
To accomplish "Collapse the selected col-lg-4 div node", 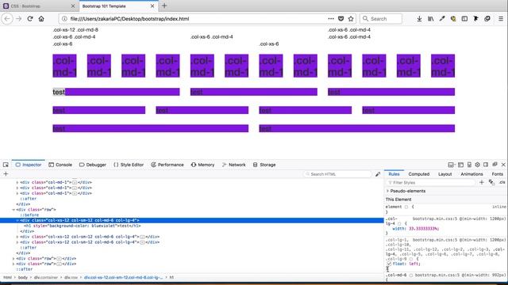I will pyautogui.click(x=17, y=220).
